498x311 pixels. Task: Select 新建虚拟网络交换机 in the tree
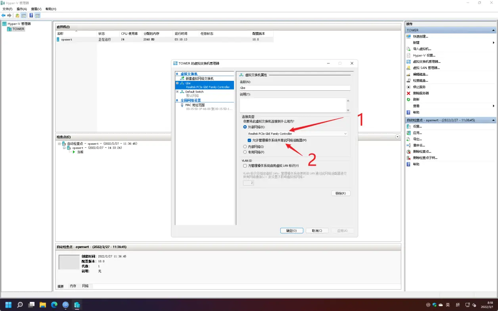pos(199,78)
